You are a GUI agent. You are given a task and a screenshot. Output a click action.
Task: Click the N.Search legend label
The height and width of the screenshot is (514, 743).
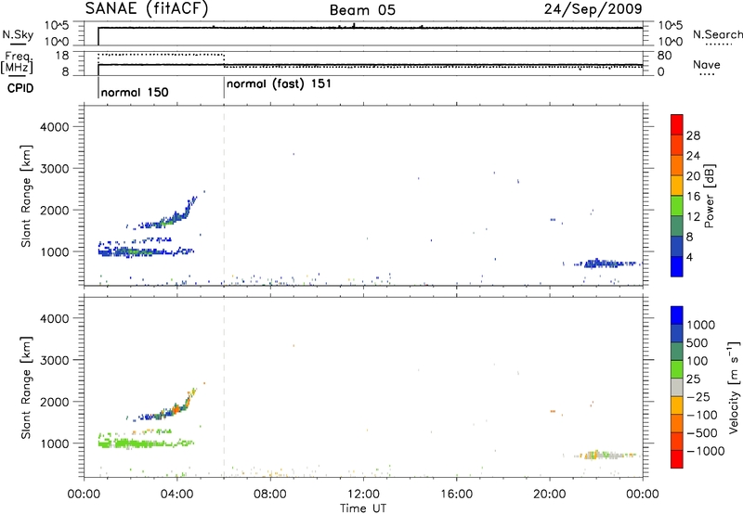[717, 34]
